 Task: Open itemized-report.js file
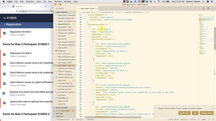click(x=65, y=83)
